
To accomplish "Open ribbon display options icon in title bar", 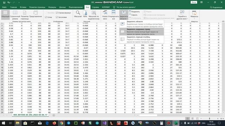I will point(201,2).
